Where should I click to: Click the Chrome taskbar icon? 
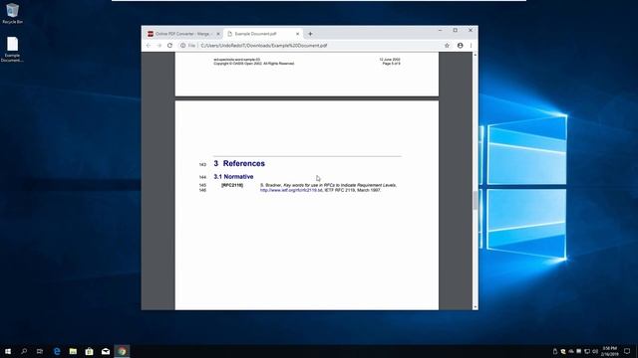[x=122, y=351]
